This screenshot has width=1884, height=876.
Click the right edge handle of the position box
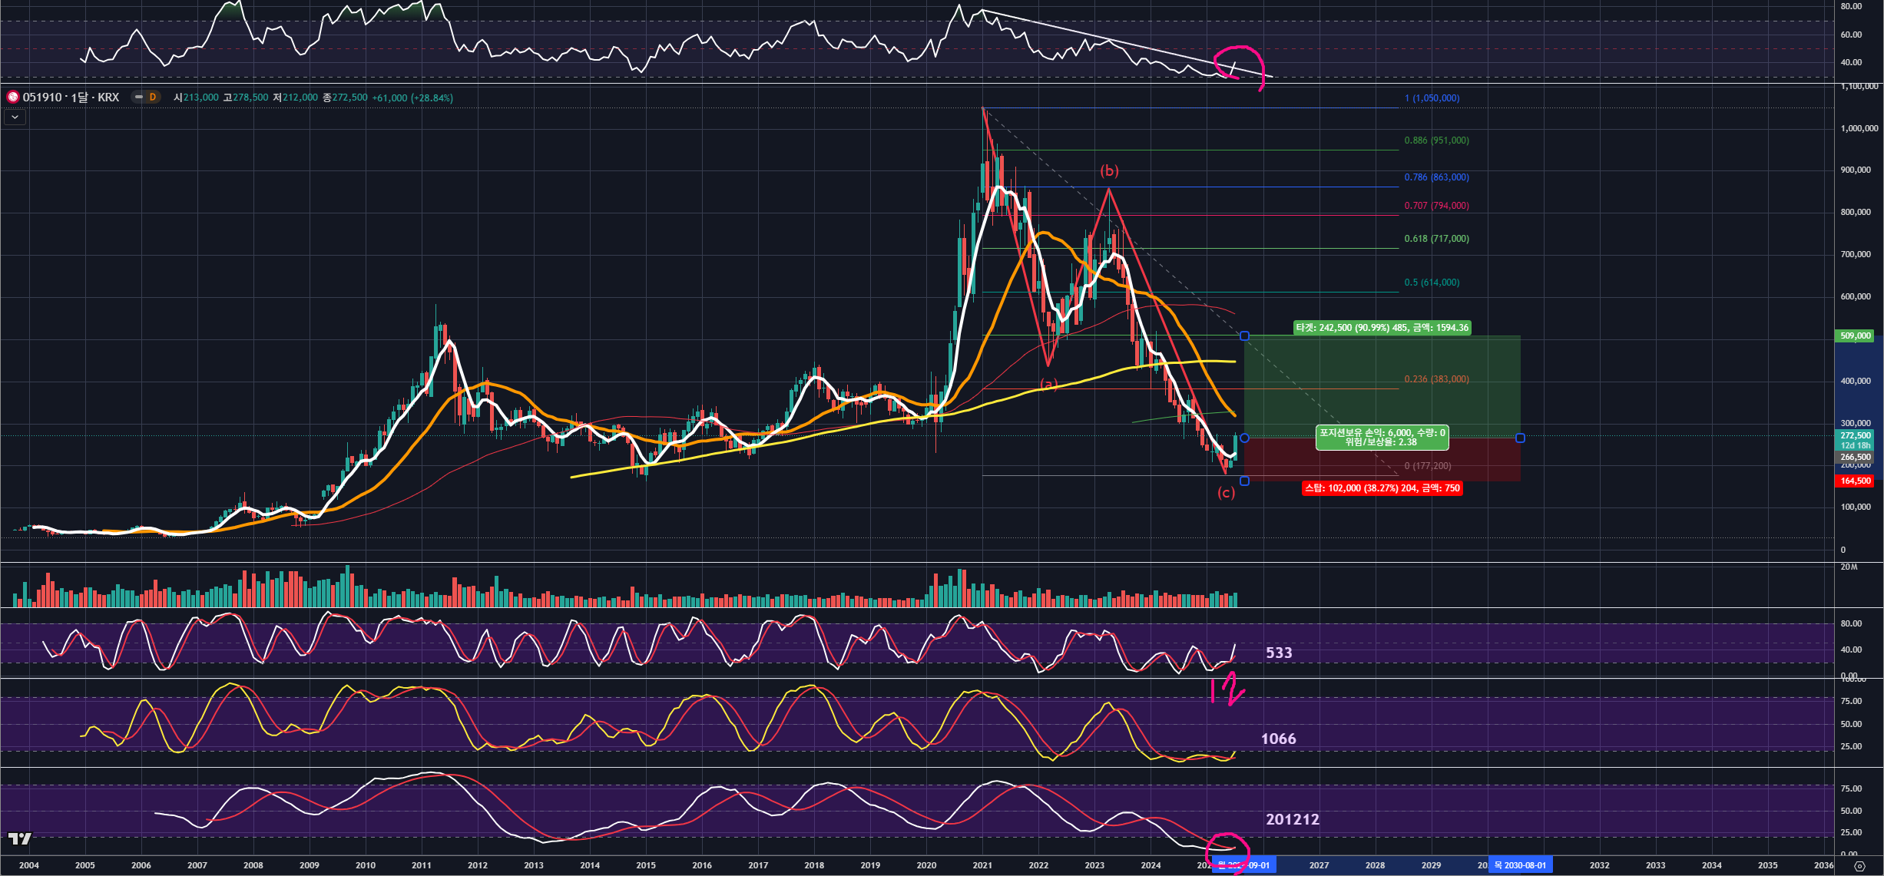[1520, 438]
